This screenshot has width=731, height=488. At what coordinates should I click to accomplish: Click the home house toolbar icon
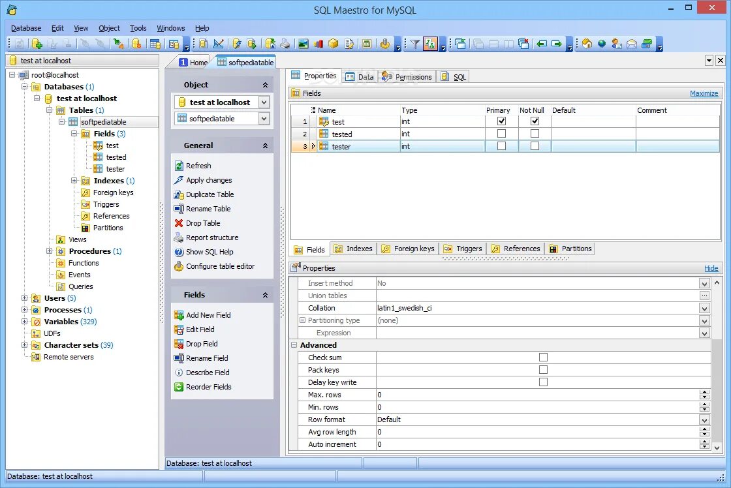tap(587, 44)
